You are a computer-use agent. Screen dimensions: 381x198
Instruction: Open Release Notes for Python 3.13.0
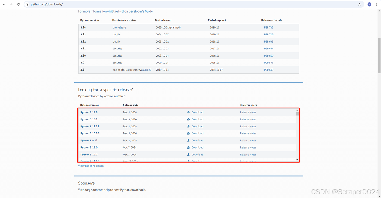pos(248,147)
